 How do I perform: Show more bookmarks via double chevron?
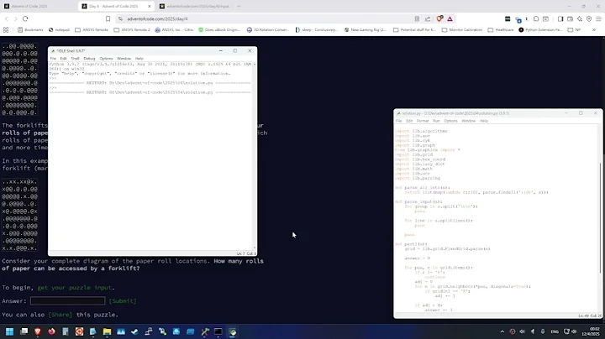(594, 29)
